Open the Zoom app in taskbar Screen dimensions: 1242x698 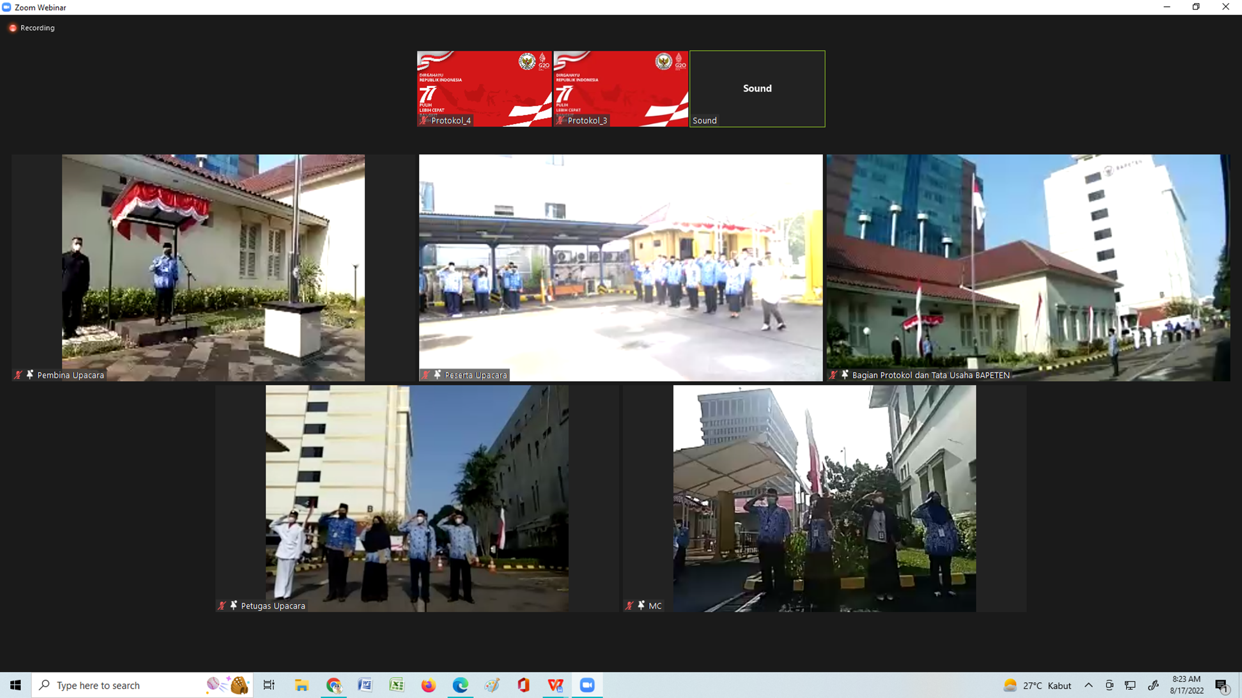587,685
